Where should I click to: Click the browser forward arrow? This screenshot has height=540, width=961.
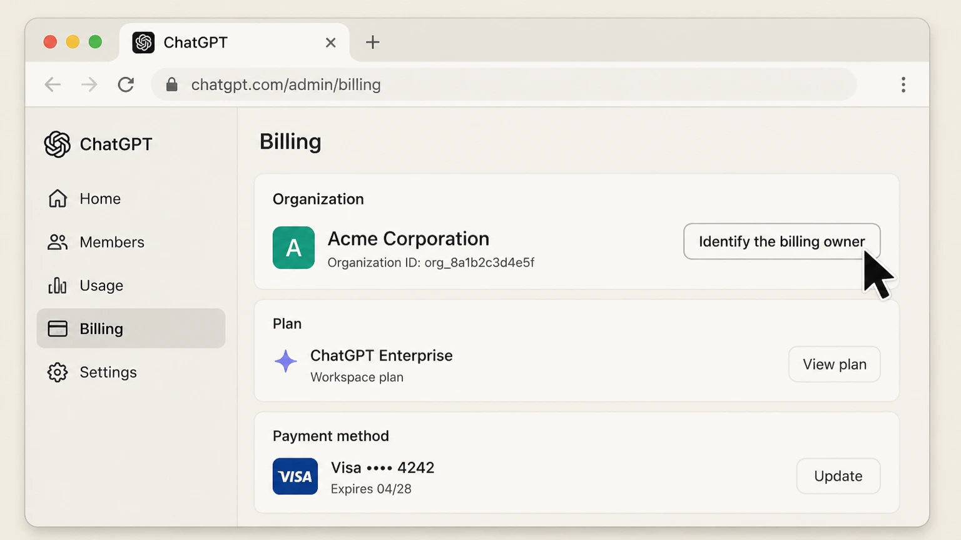[x=89, y=84]
